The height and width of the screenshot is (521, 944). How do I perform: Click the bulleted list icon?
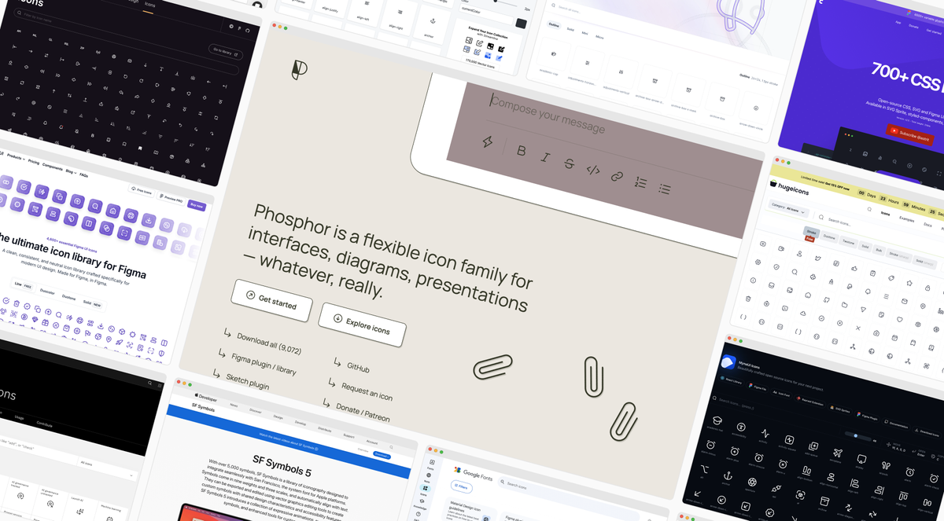(x=665, y=189)
